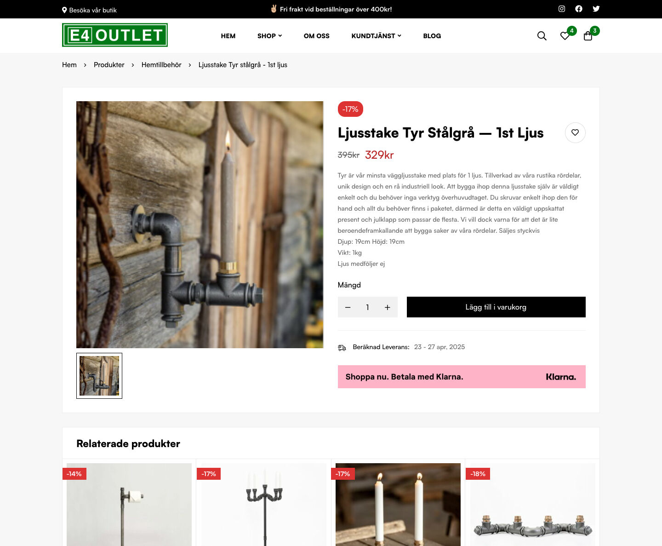Image resolution: width=662 pixels, height=546 pixels.
Task: Click the E4 Outlet logo
Action: (x=115, y=35)
